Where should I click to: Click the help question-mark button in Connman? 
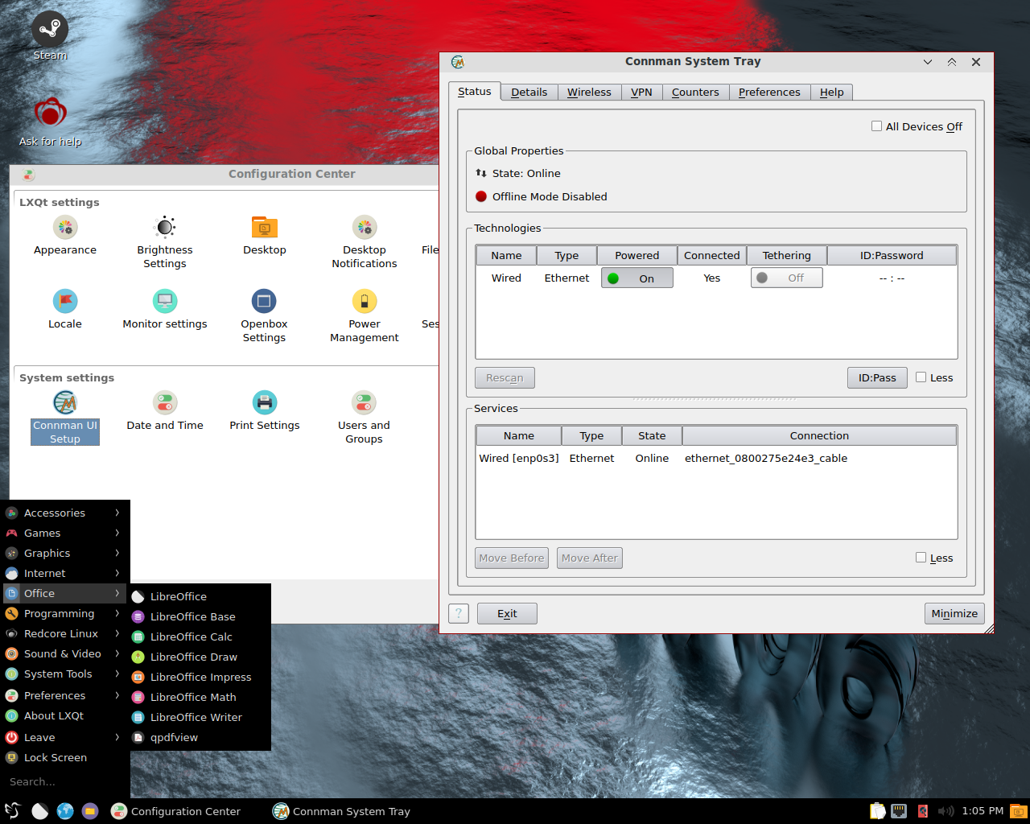coord(459,614)
